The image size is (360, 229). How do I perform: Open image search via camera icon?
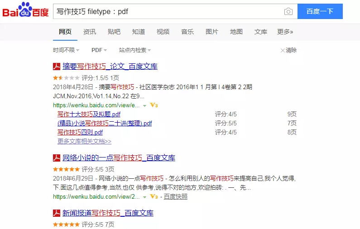click(x=288, y=11)
